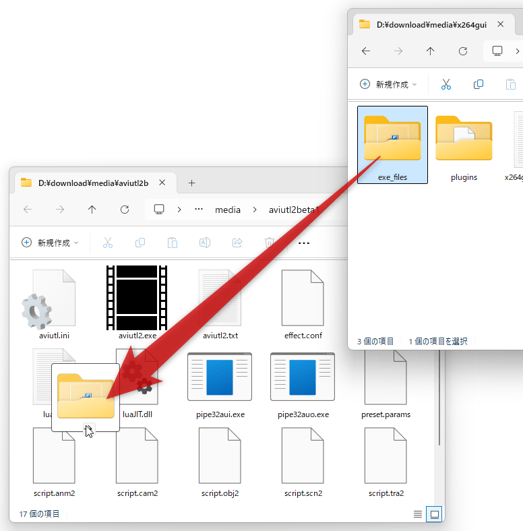Click Delete trash icon in aviutl2 toolbar
The image size is (523, 531).
point(270,243)
